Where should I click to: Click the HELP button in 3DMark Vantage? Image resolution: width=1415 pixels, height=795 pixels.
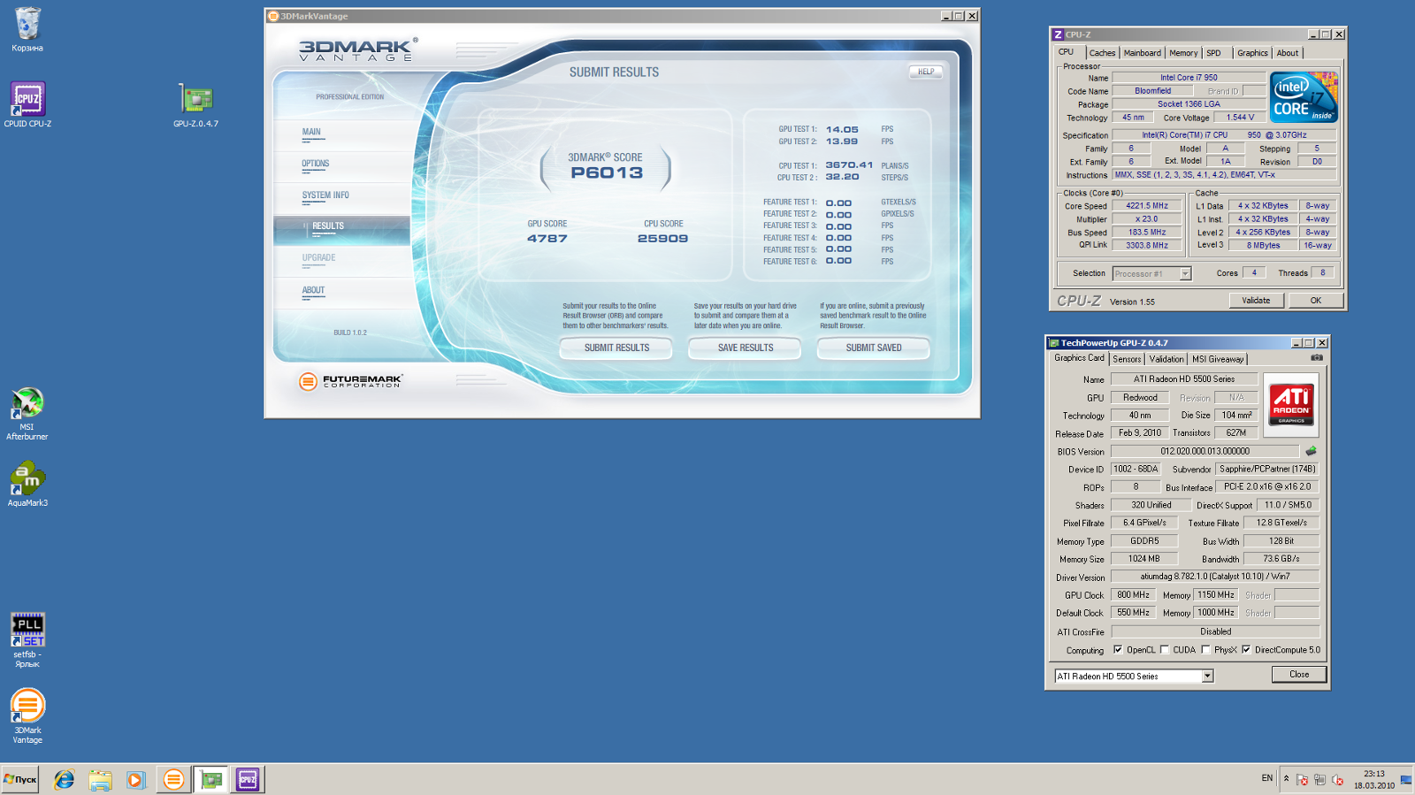pos(926,72)
